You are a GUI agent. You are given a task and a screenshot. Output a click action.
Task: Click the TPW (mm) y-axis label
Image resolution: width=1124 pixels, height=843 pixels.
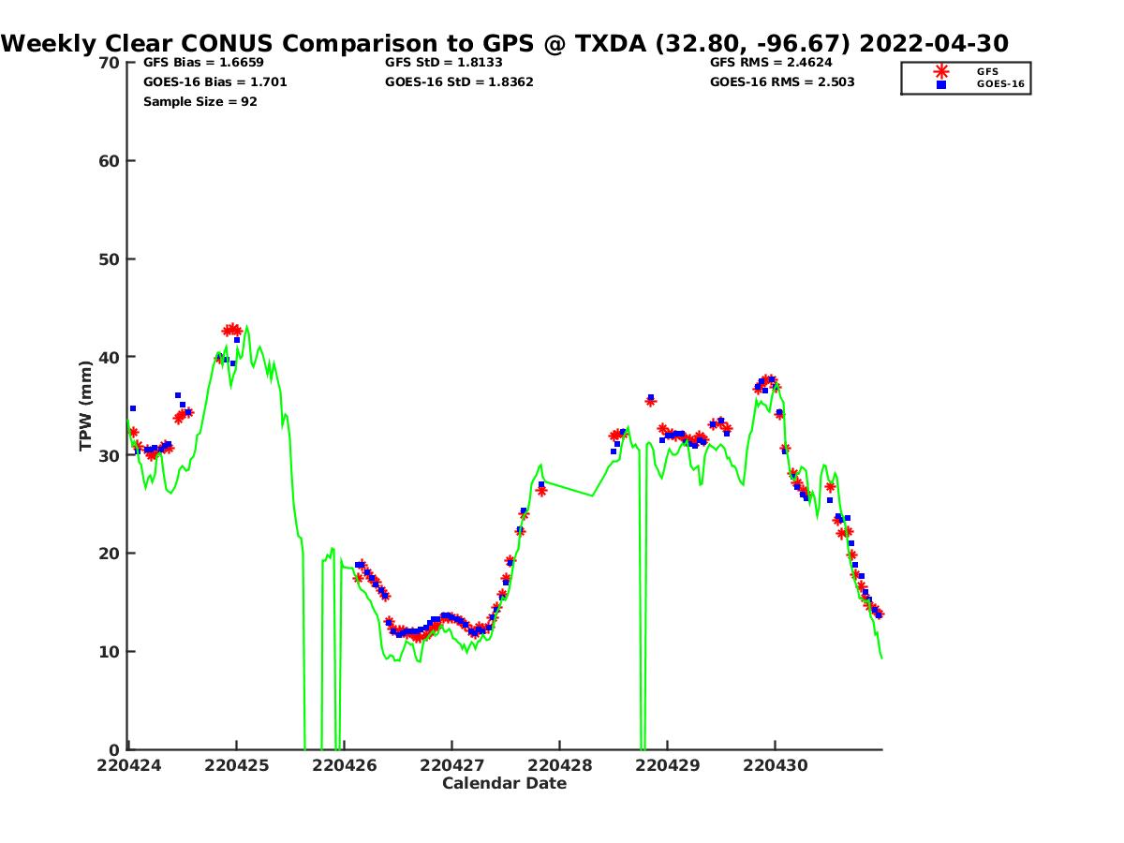(x=86, y=406)
